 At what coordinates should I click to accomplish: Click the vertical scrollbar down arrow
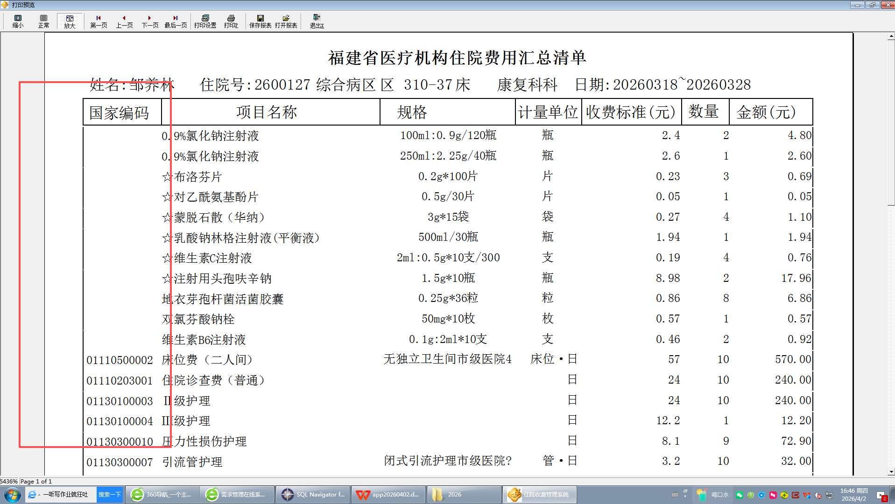coord(891,472)
